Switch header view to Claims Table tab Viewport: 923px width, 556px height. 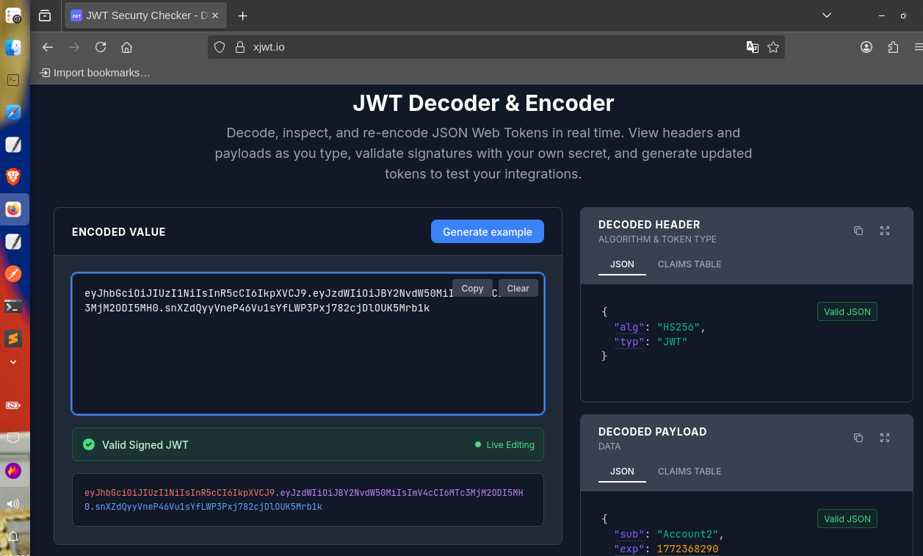689,264
